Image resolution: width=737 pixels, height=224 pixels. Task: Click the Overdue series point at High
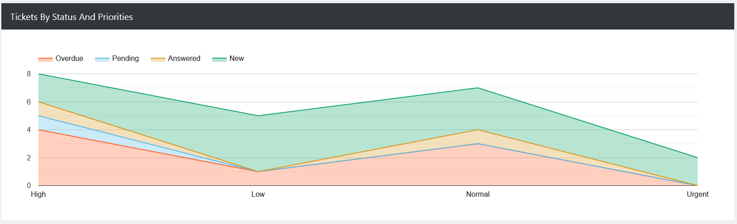[39, 130]
